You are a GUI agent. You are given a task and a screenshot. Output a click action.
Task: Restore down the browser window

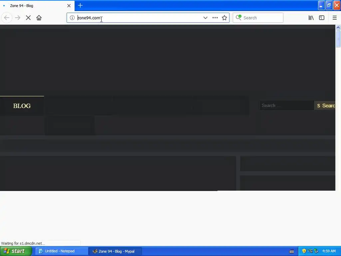[329, 5]
